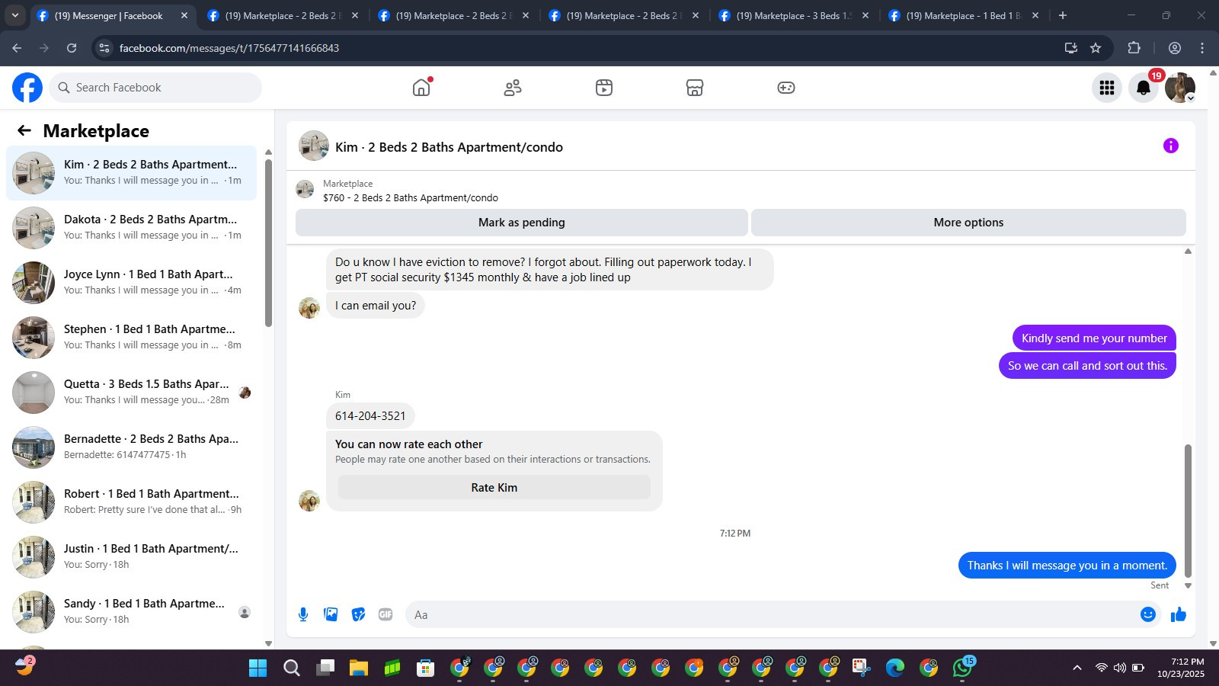Reload the page
This screenshot has height=686, width=1219.
pos(71,48)
